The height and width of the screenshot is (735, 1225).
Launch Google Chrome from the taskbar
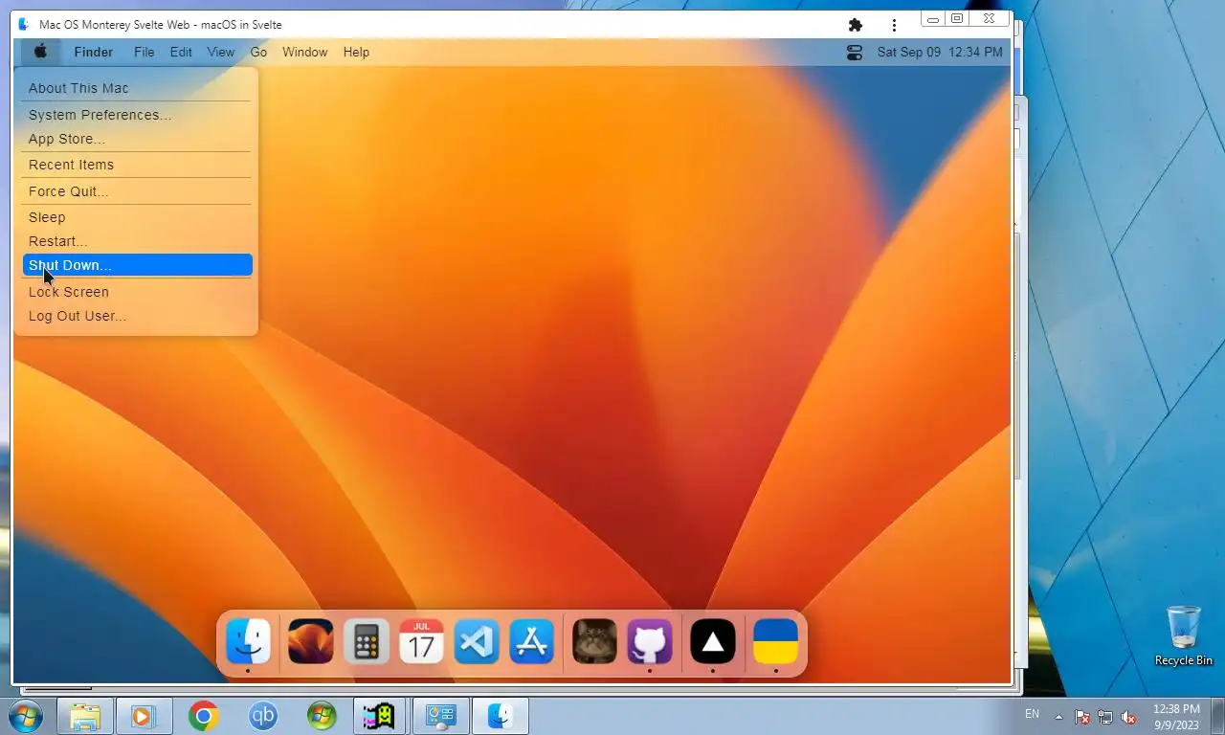[203, 716]
